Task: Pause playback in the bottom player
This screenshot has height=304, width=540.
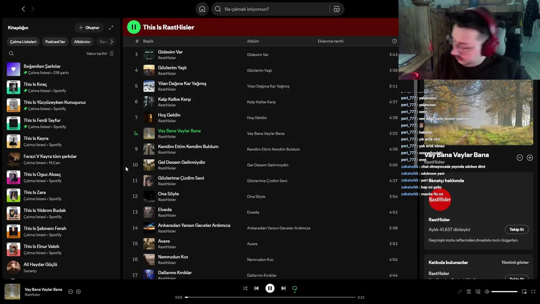Action: (270, 288)
